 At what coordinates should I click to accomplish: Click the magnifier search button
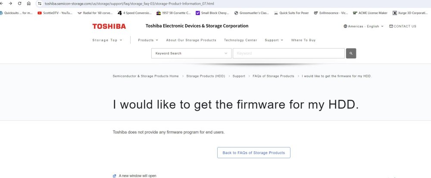[351, 53]
